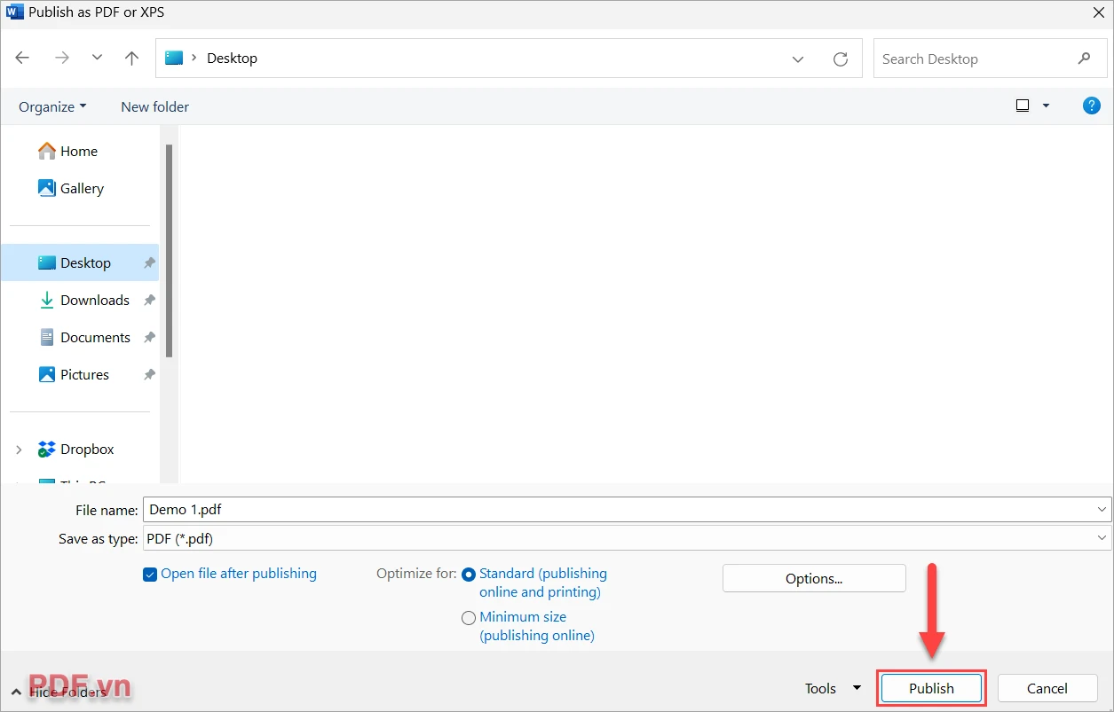The image size is (1114, 712).
Task: Click the address bar folder icon
Action: pyautogui.click(x=174, y=59)
